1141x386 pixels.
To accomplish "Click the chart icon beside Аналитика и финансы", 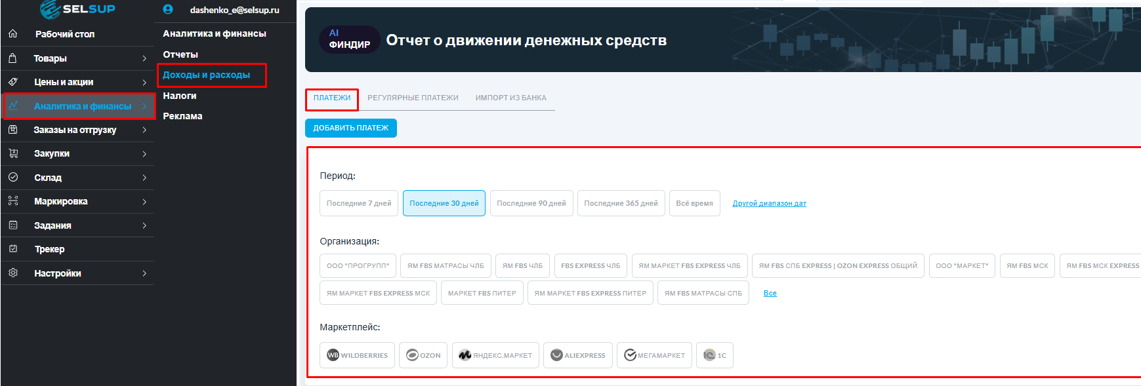I will point(13,106).
